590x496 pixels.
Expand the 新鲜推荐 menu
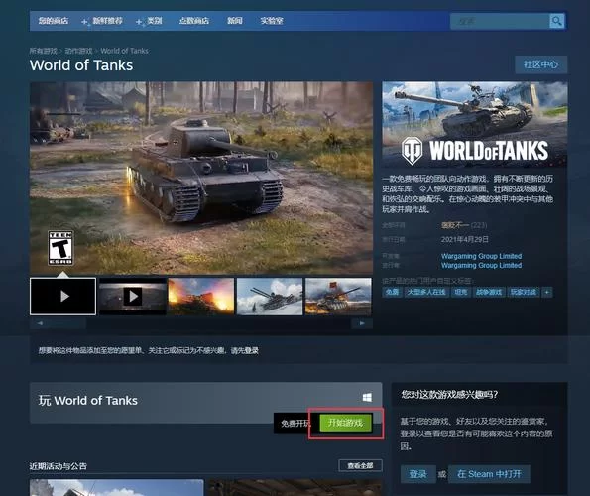(107, 21)
